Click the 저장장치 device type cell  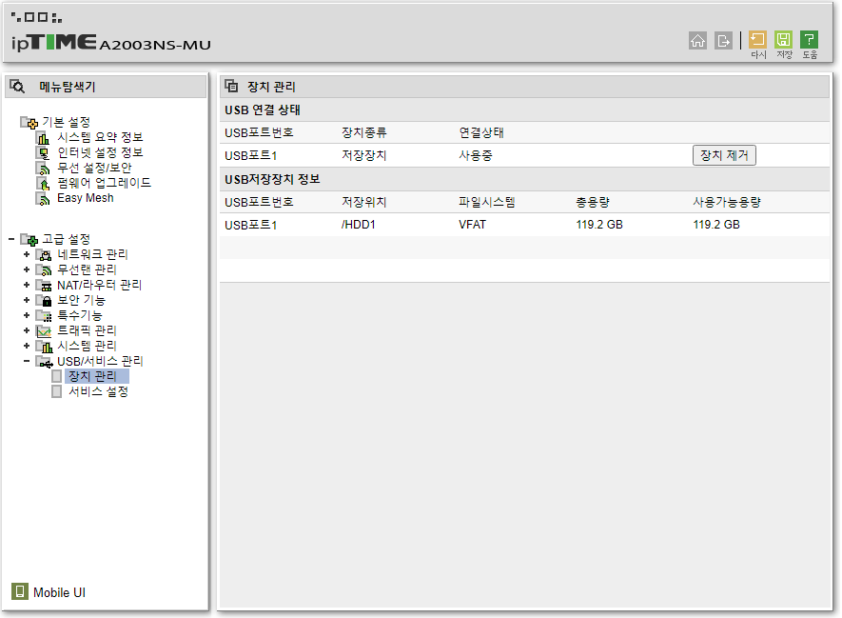364,155
